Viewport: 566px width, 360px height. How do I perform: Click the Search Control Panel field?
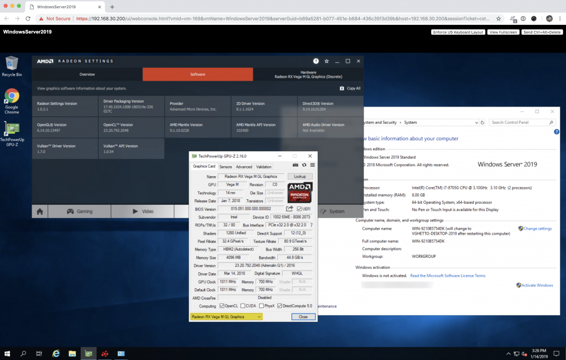(x=522, y=123)
